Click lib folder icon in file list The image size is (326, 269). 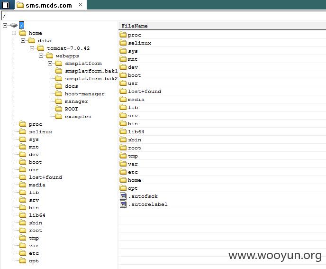pos(123,107)
